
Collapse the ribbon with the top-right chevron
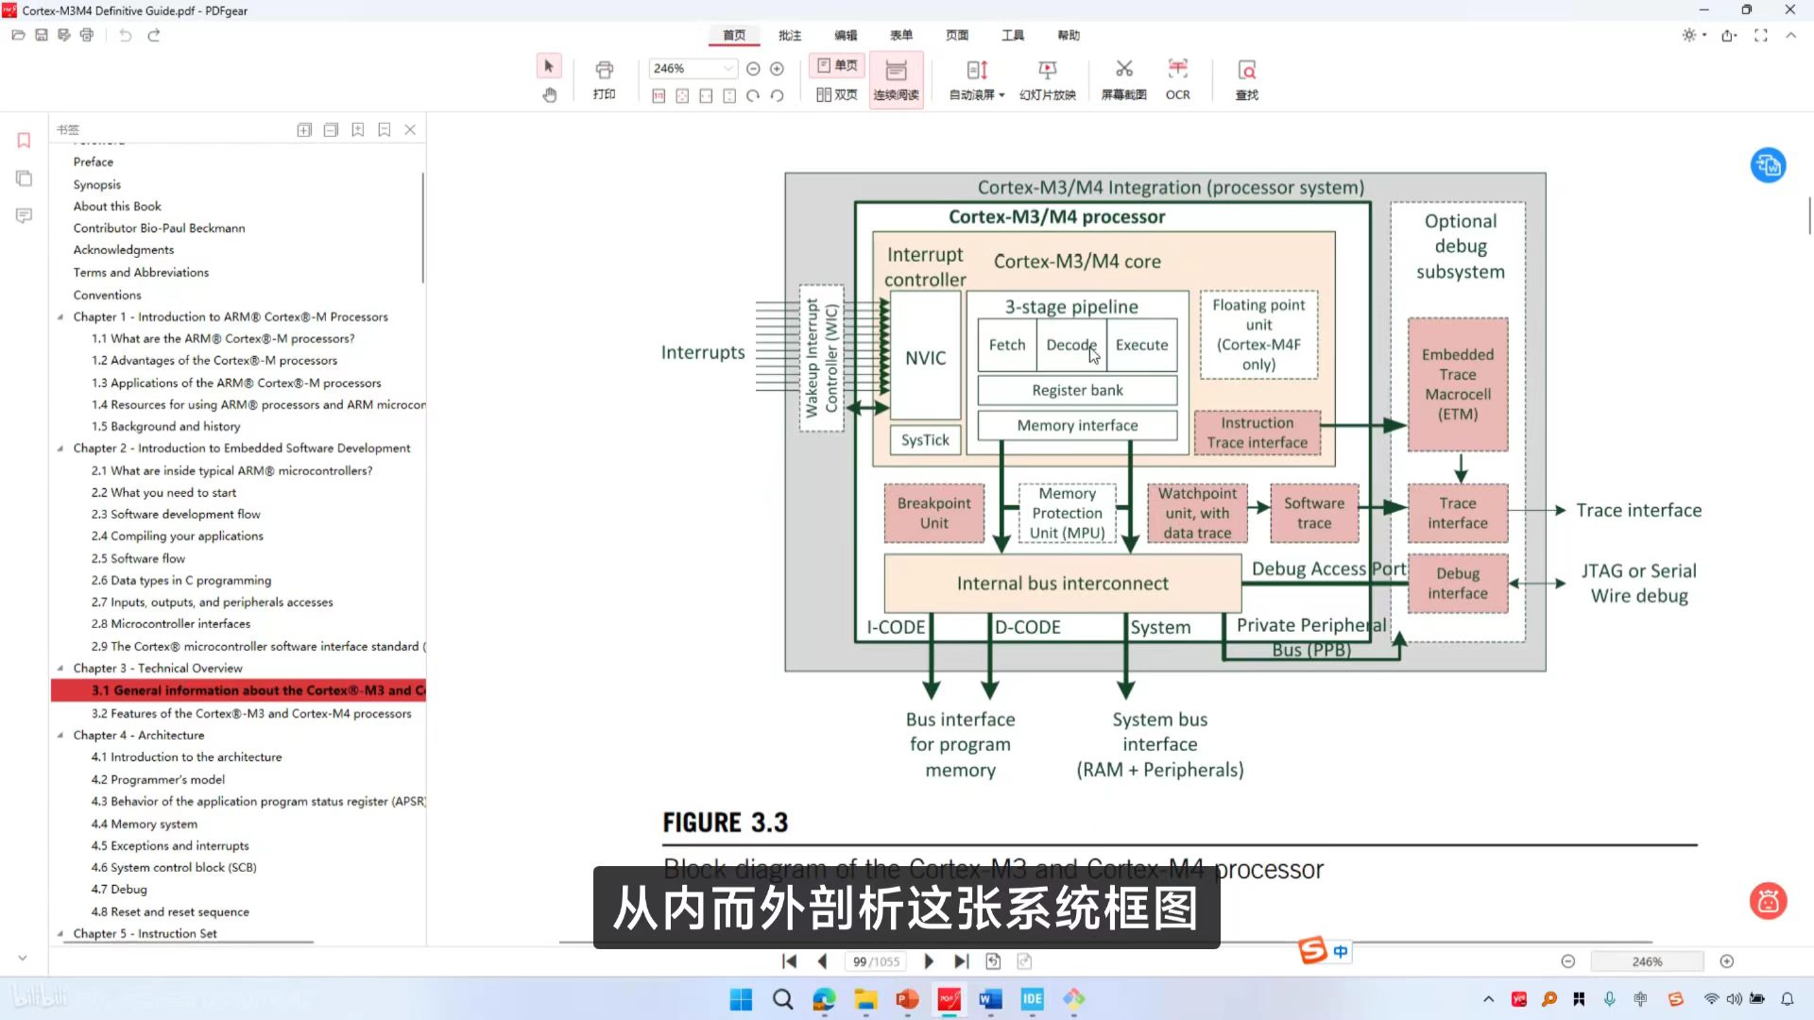(1790, 35)
